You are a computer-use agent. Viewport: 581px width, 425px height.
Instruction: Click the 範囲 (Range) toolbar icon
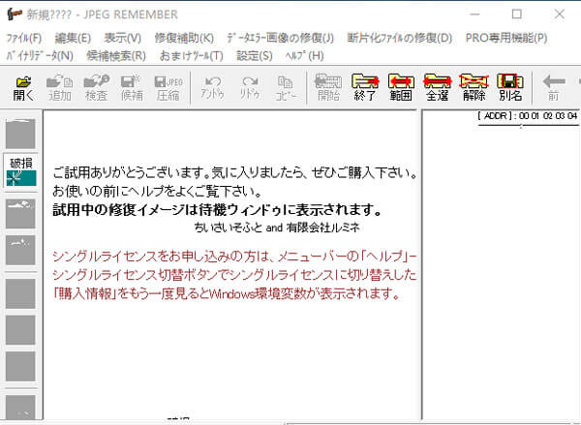pyautogui.click(x=401, y=88)
